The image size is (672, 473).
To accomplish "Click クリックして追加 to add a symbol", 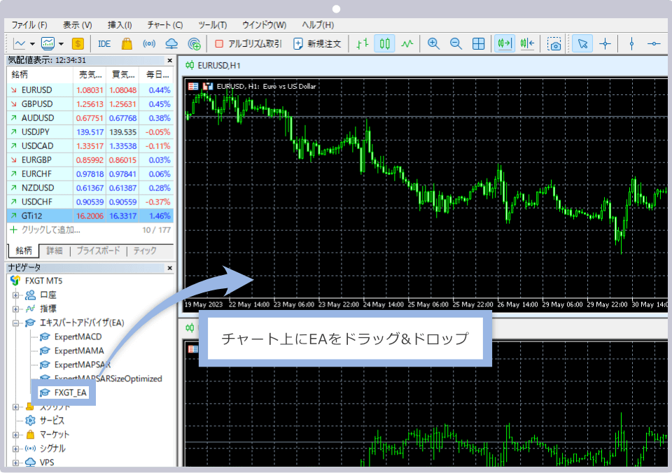I will click(x=50, y=230).
